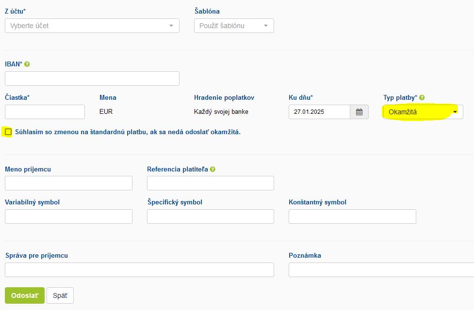
Task: Click the IBAN help question mark icon
Action: pyautogui.click(x=27, y=64)
